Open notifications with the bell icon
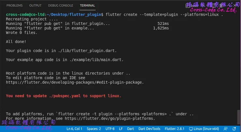The width and height of the screenshot is (241, 132). [234, 129]
